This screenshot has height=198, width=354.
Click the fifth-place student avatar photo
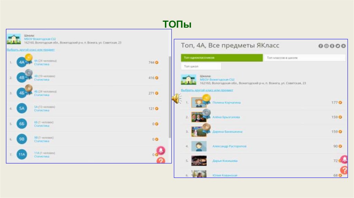[x=199, y=161]
